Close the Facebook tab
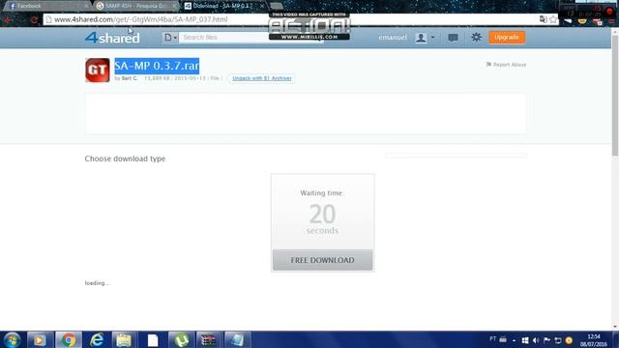Image resolution: width=619 pixels, height=348 pixels. click(86, 6)
